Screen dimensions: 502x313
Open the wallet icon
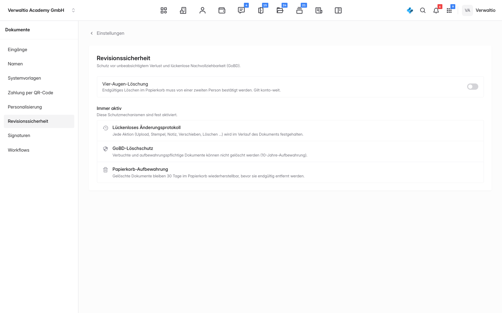click(222, 10)
